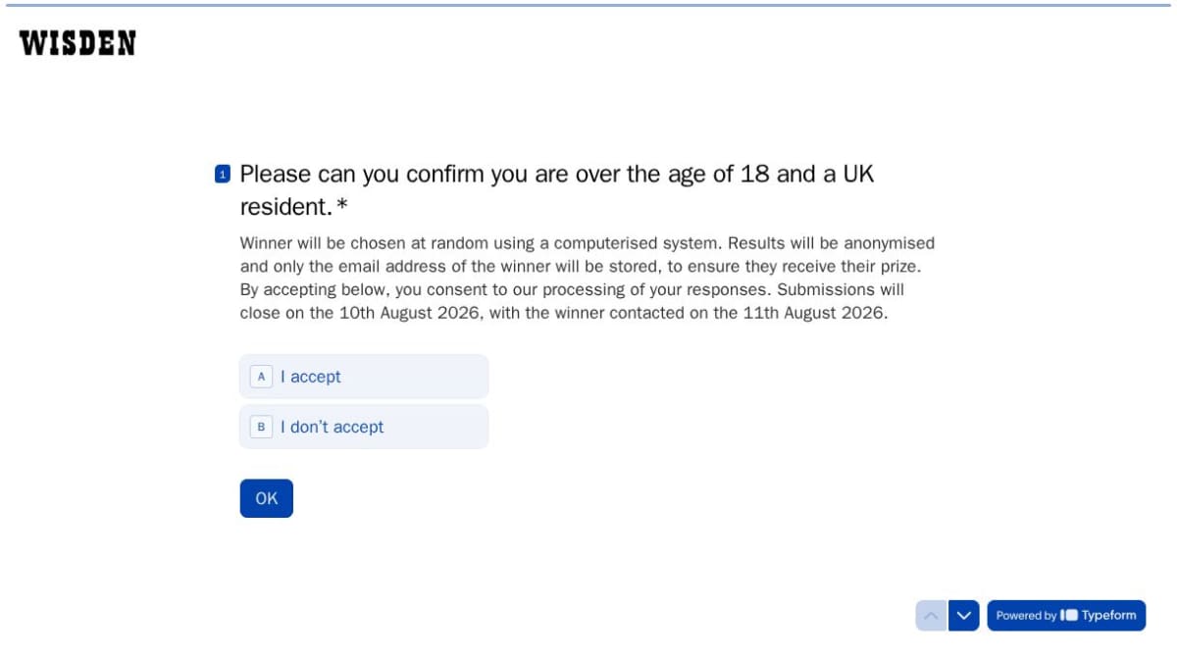Click the A key hint badge
1177x662 pixels.
click(x=261, y=377)
